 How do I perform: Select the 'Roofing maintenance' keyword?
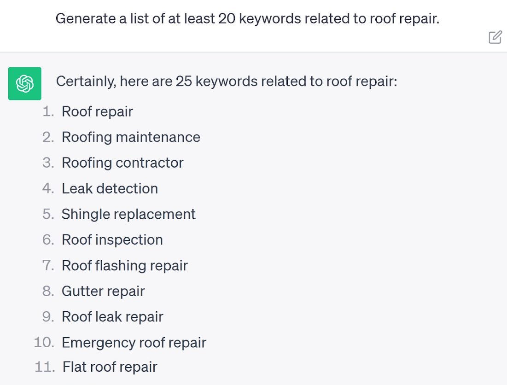[131, 137]
